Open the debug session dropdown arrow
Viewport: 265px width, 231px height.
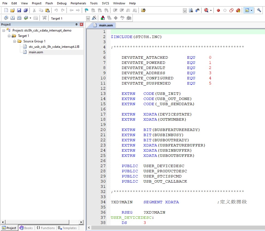pyautogui.click(x=211, y=10)
